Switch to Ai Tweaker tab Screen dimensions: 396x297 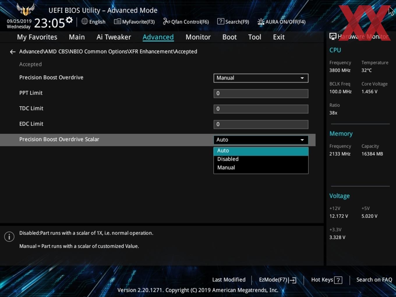pos(114,37)
